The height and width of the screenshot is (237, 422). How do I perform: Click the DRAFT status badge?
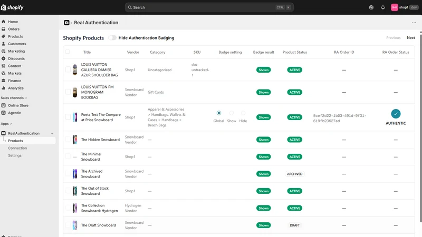(x=295, y=225)
